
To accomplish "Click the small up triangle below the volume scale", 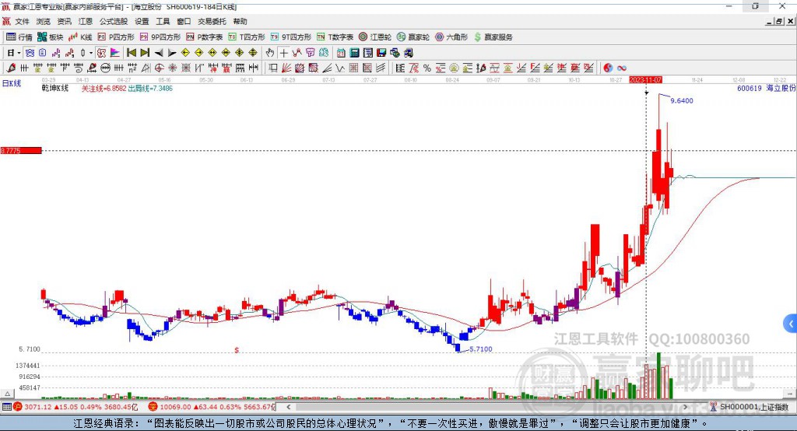I will click(x=7, y=394).
